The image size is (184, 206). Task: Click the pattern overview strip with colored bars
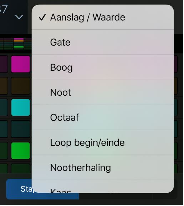click(x=16, y=44)
